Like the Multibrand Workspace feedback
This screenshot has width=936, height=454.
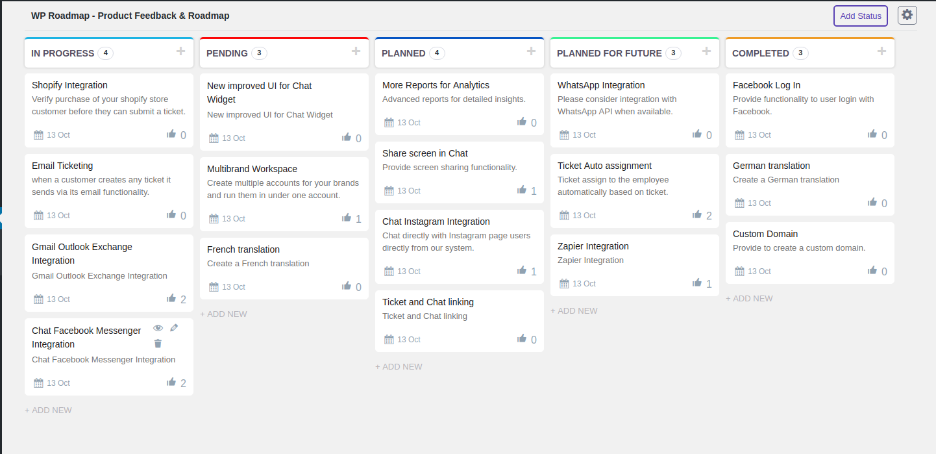pos(347,218)
